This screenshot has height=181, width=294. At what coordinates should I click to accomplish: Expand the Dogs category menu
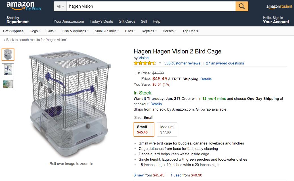click(x=35, y=31)
